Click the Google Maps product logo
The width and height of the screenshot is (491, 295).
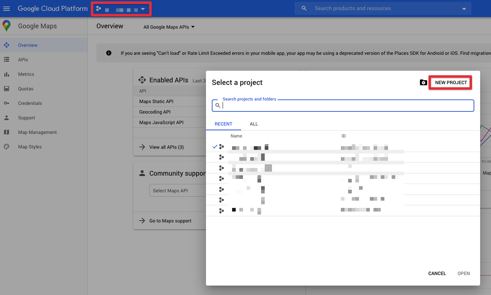7,26
